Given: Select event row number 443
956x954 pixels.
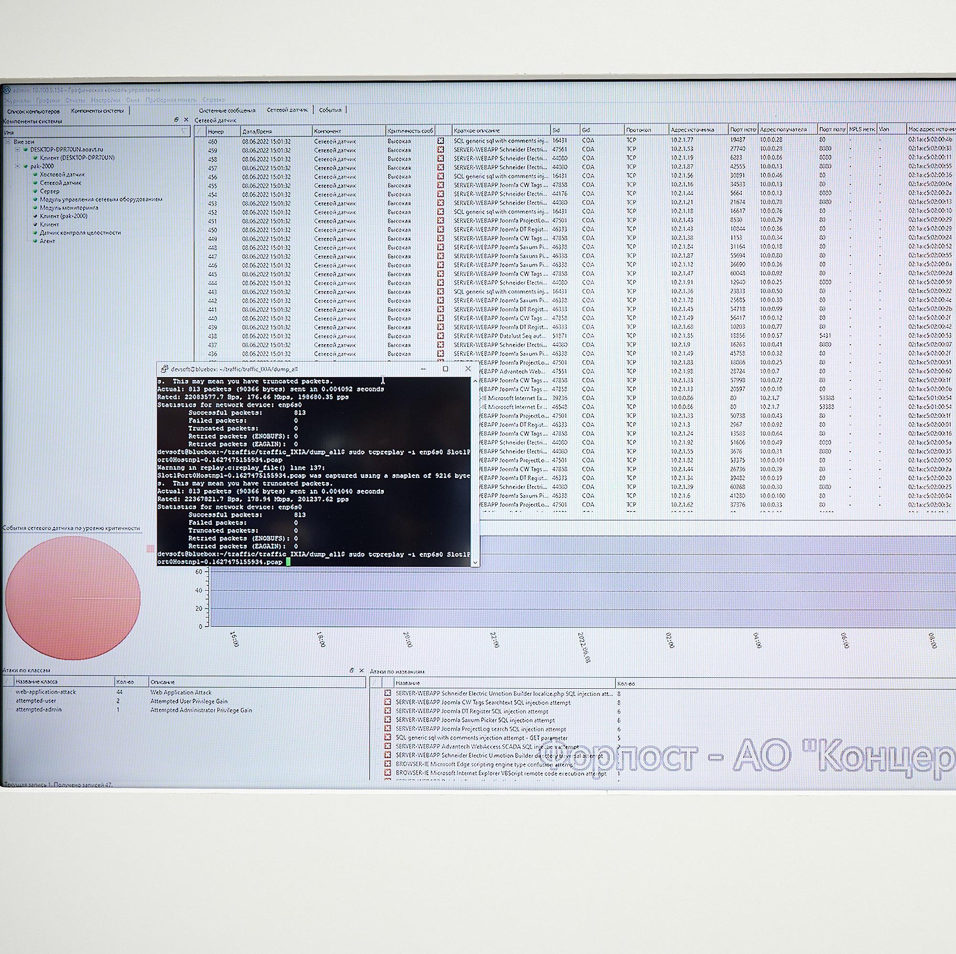Looking at the screenshot, I should point(574,292).
